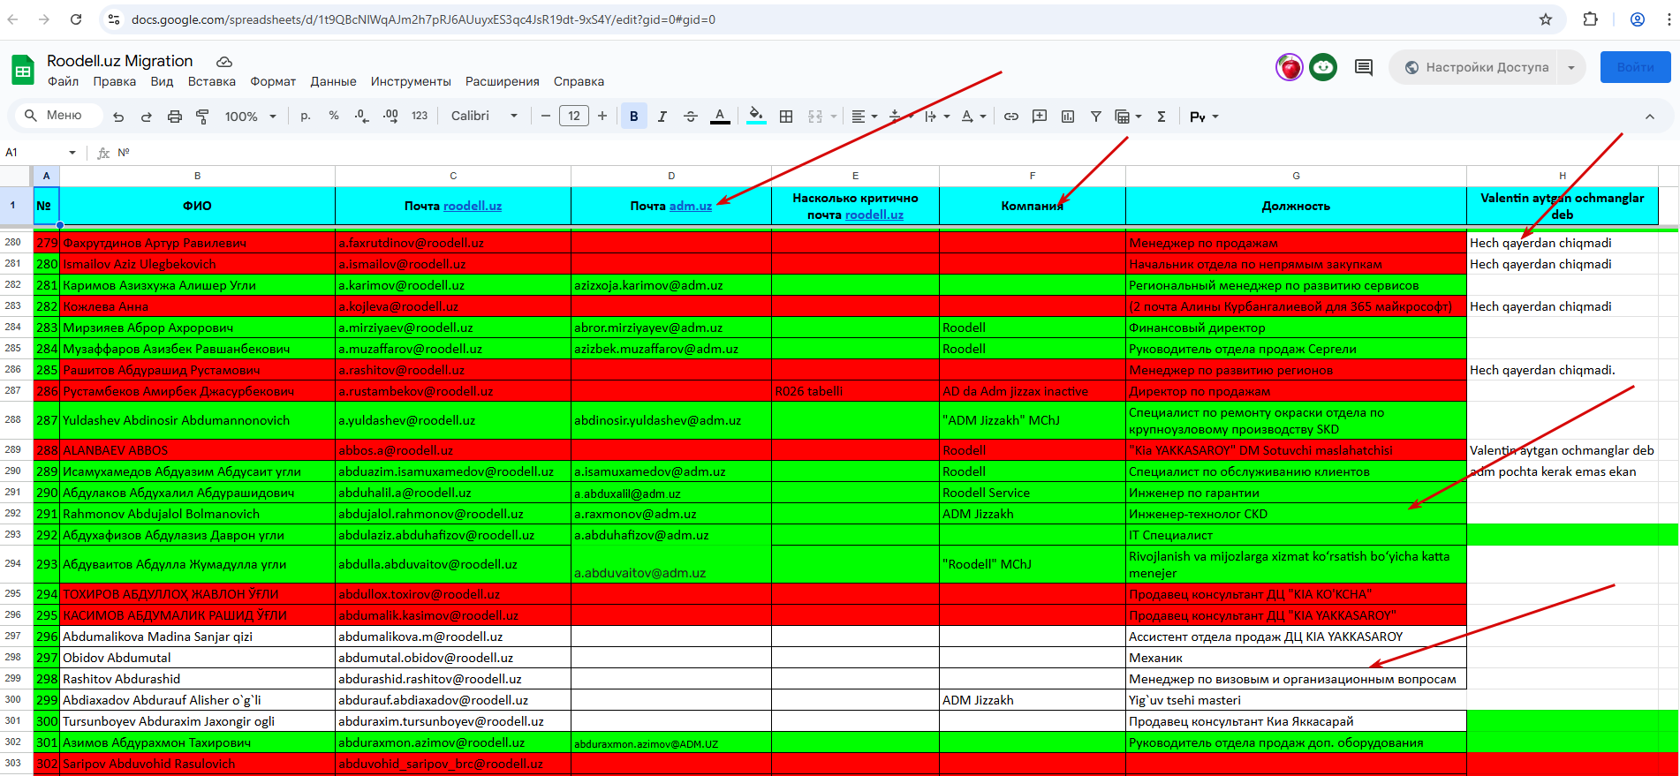Collapse the toolbar with the chevron
Viewport: 1680px width, 776px height.
pos(1649,117)
